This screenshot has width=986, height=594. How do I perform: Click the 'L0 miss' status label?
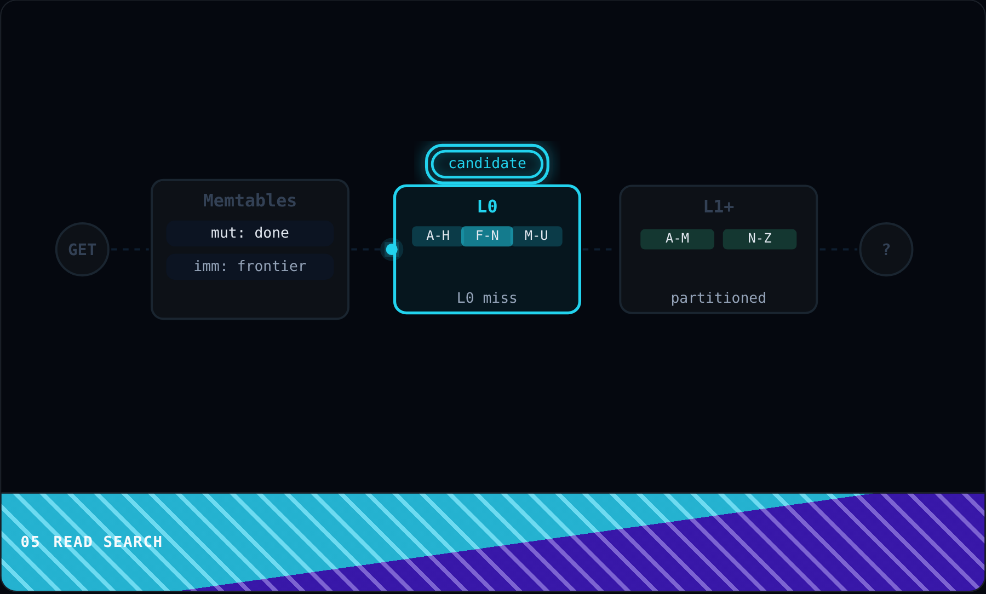coord(487,298)
